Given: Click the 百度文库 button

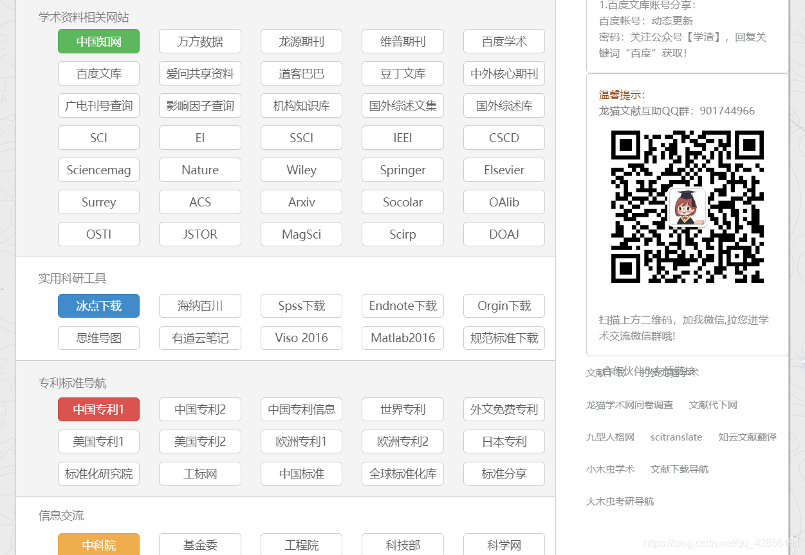Looking at the screenshot, I should pyautogui.click(x=98, y=73).
